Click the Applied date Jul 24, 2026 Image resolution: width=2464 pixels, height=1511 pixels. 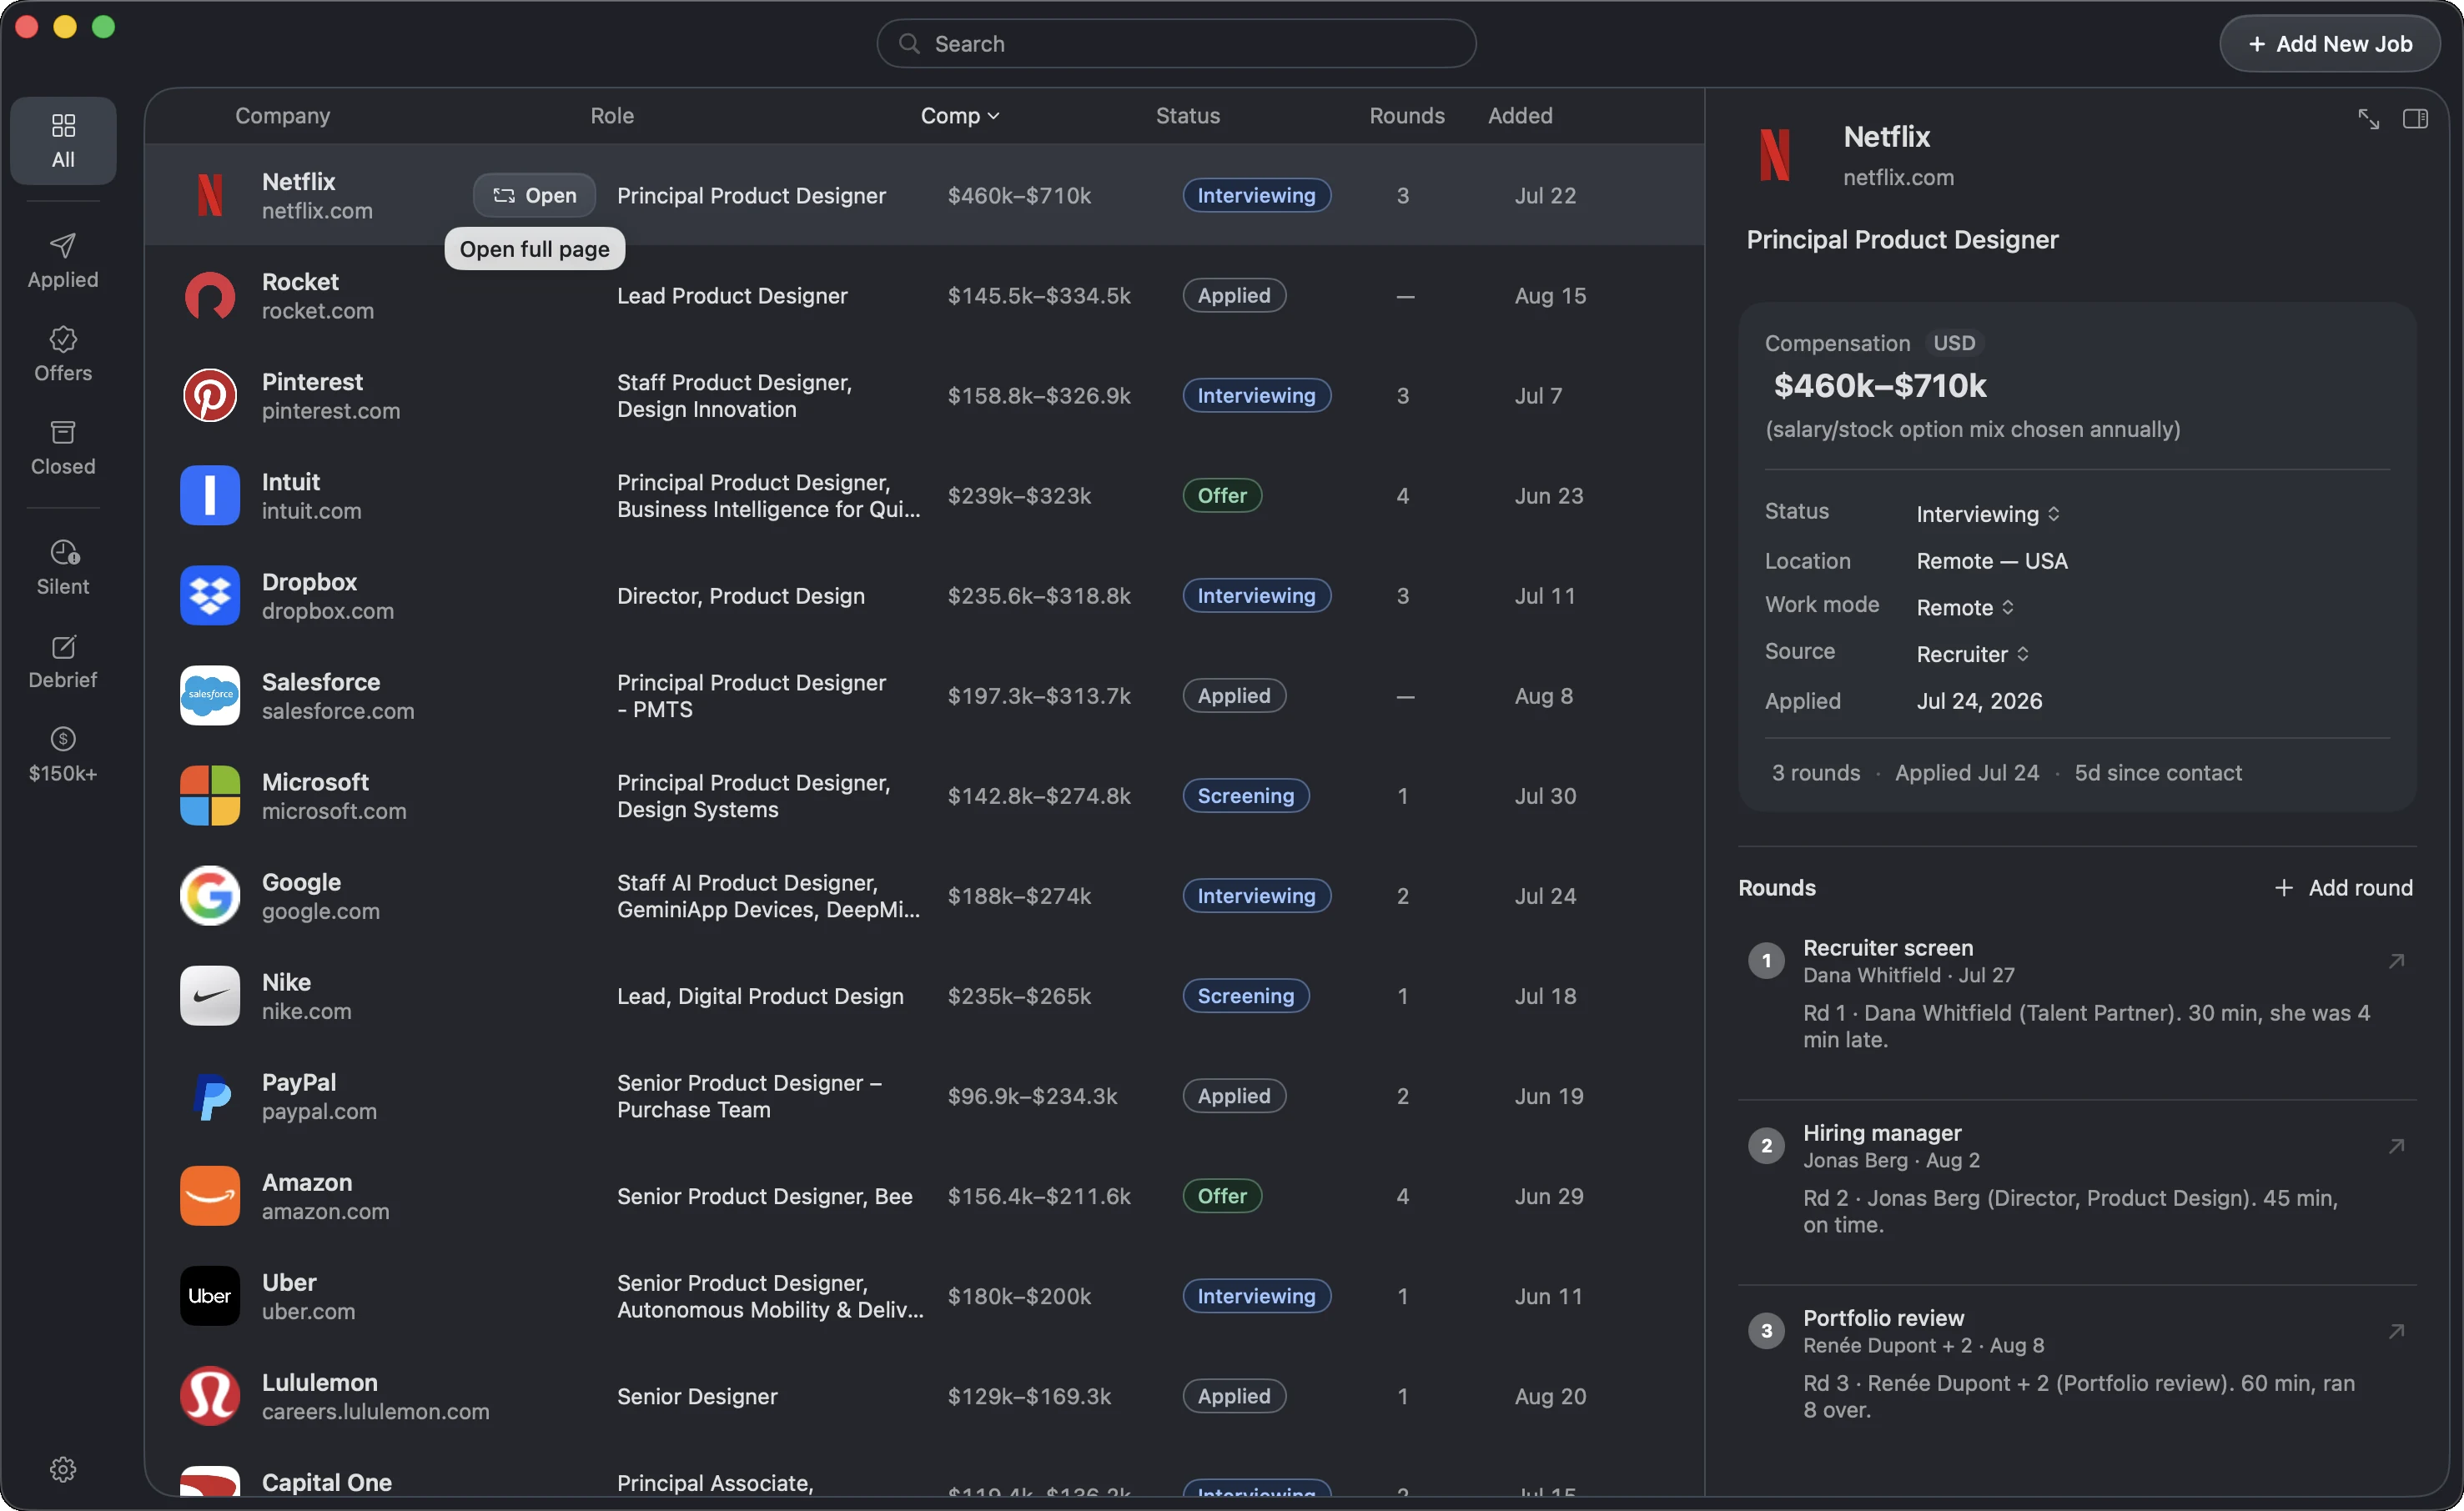tap(1979, 701)
